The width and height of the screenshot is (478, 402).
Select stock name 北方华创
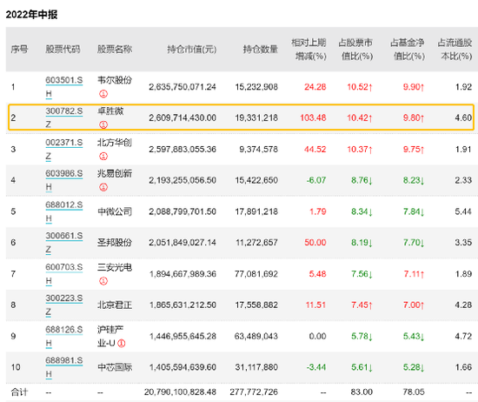tap(115, 143)
